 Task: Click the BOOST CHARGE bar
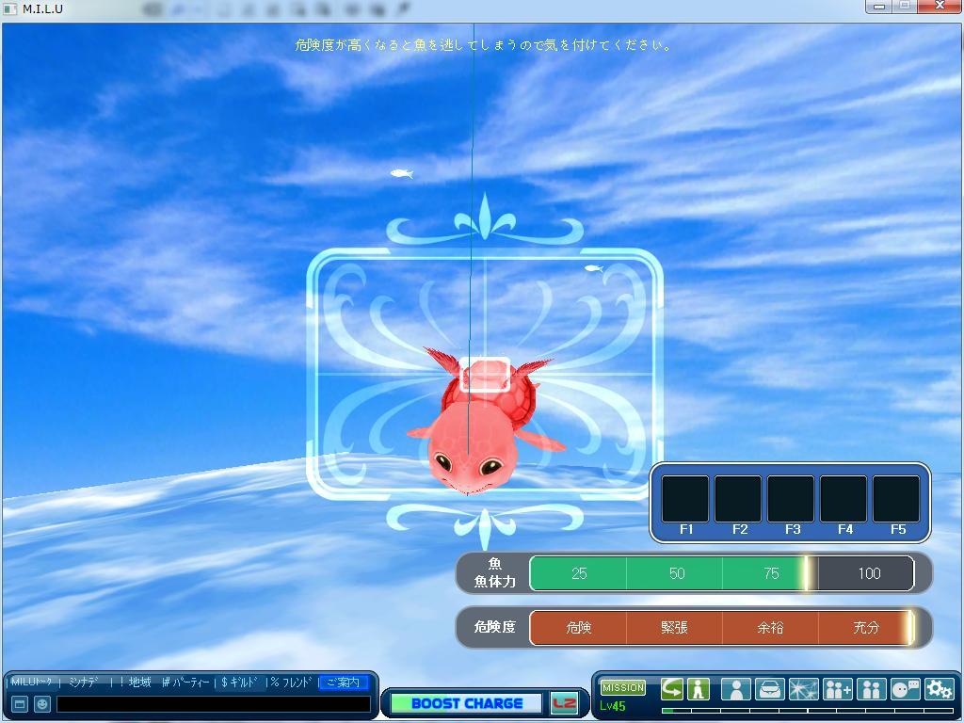click(466, 703)
